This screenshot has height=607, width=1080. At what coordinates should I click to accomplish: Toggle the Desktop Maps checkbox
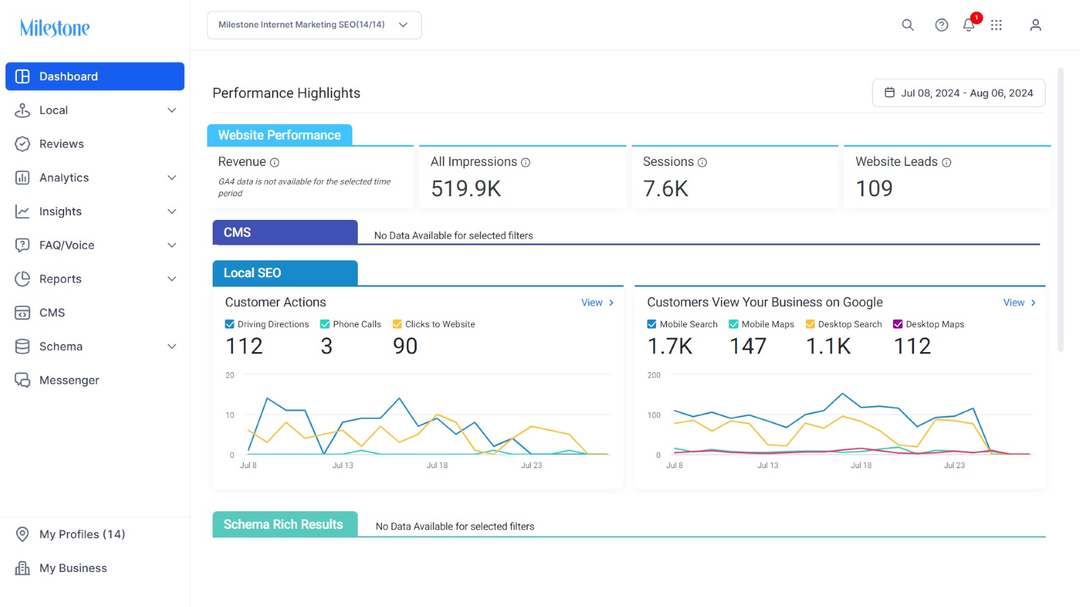[x=898, y=324]
